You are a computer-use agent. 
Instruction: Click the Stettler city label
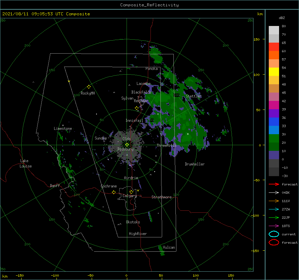(194, 96)
